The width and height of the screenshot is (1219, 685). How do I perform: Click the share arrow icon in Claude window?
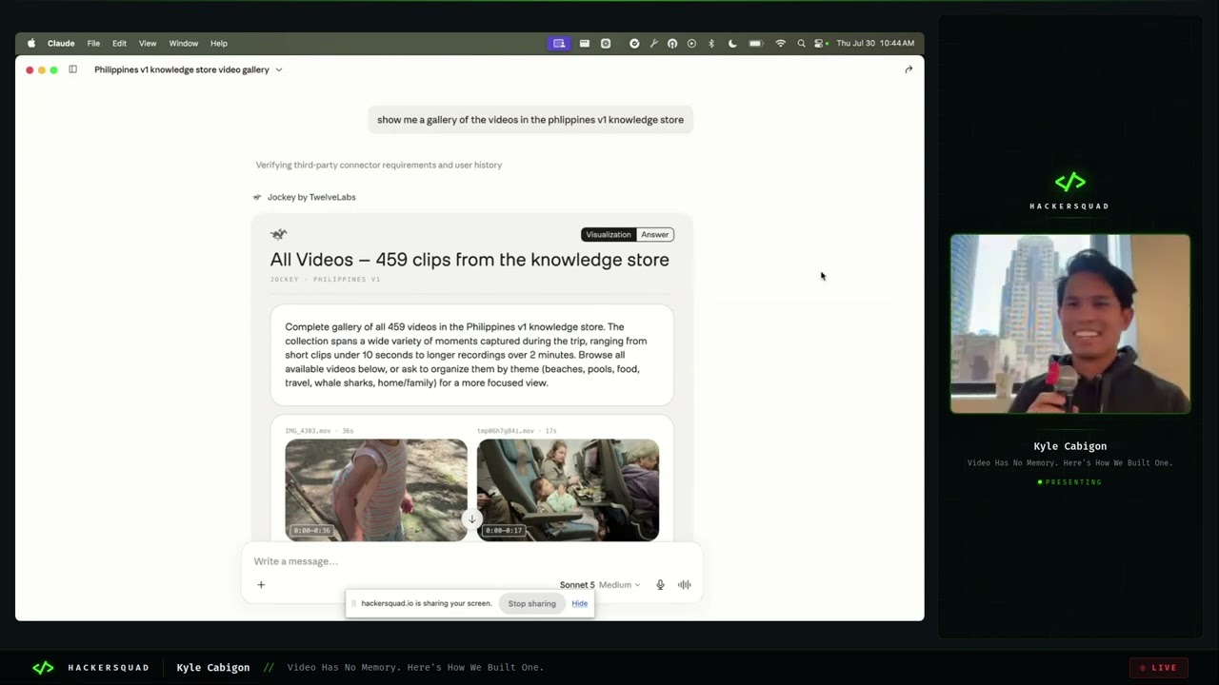pyautogui.click(x=909, y=69)
